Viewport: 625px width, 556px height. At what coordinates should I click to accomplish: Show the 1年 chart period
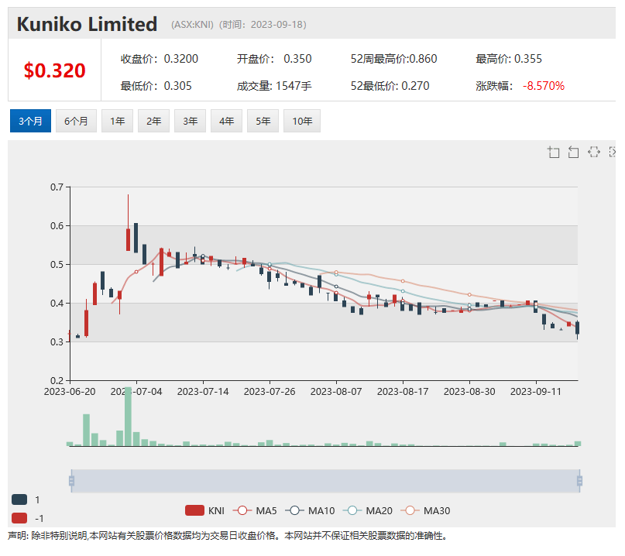[117, 121]
